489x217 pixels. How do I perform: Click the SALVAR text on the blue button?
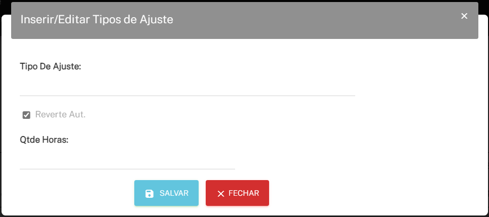(x=174, y=193)
